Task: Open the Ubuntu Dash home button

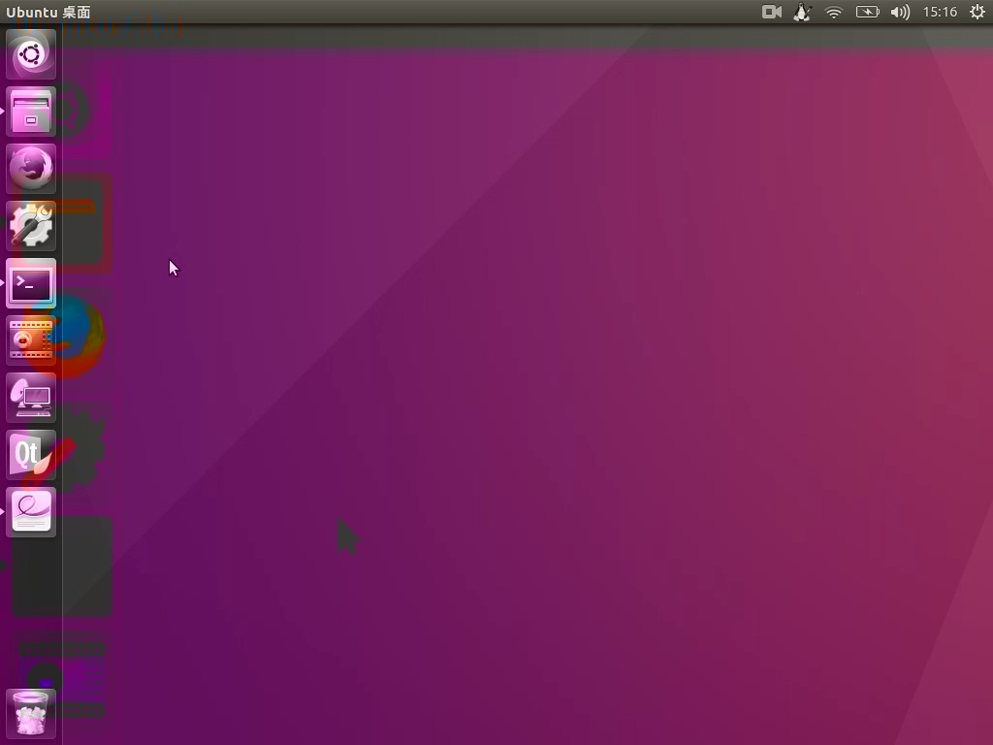Action: point(31,54)
